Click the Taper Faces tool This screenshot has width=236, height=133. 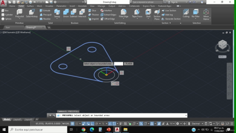tap(137, 14)
